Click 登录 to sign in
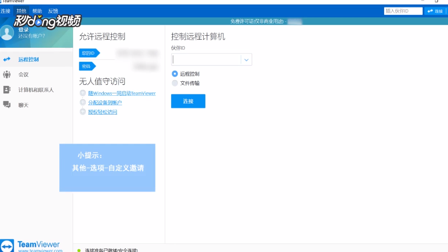 click(x=24, y=30)
